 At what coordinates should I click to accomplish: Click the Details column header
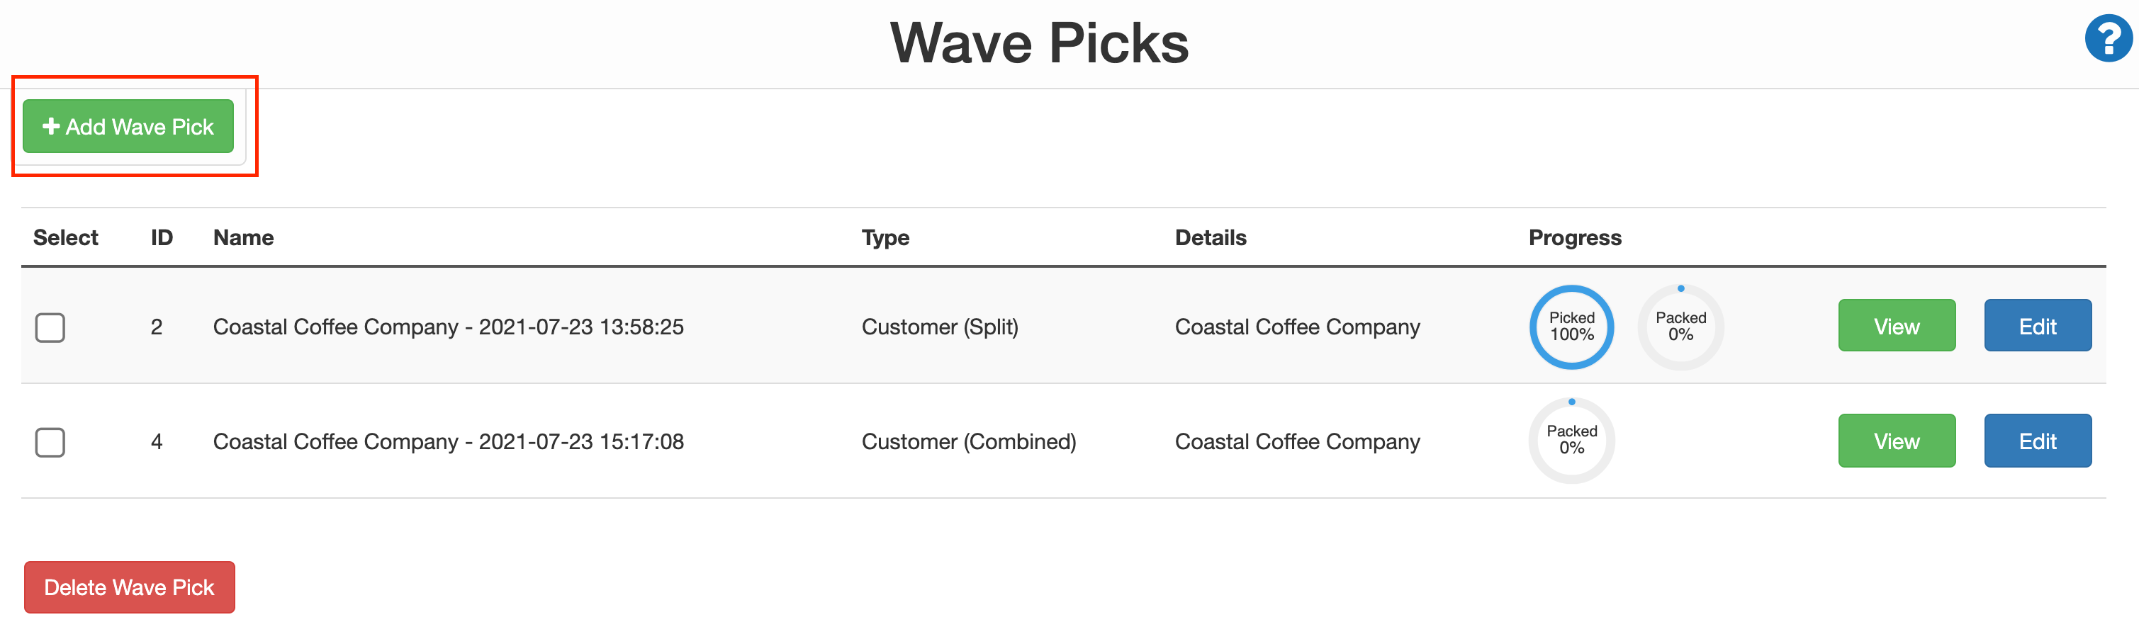pyautogui.click(x=1211, y=237)
